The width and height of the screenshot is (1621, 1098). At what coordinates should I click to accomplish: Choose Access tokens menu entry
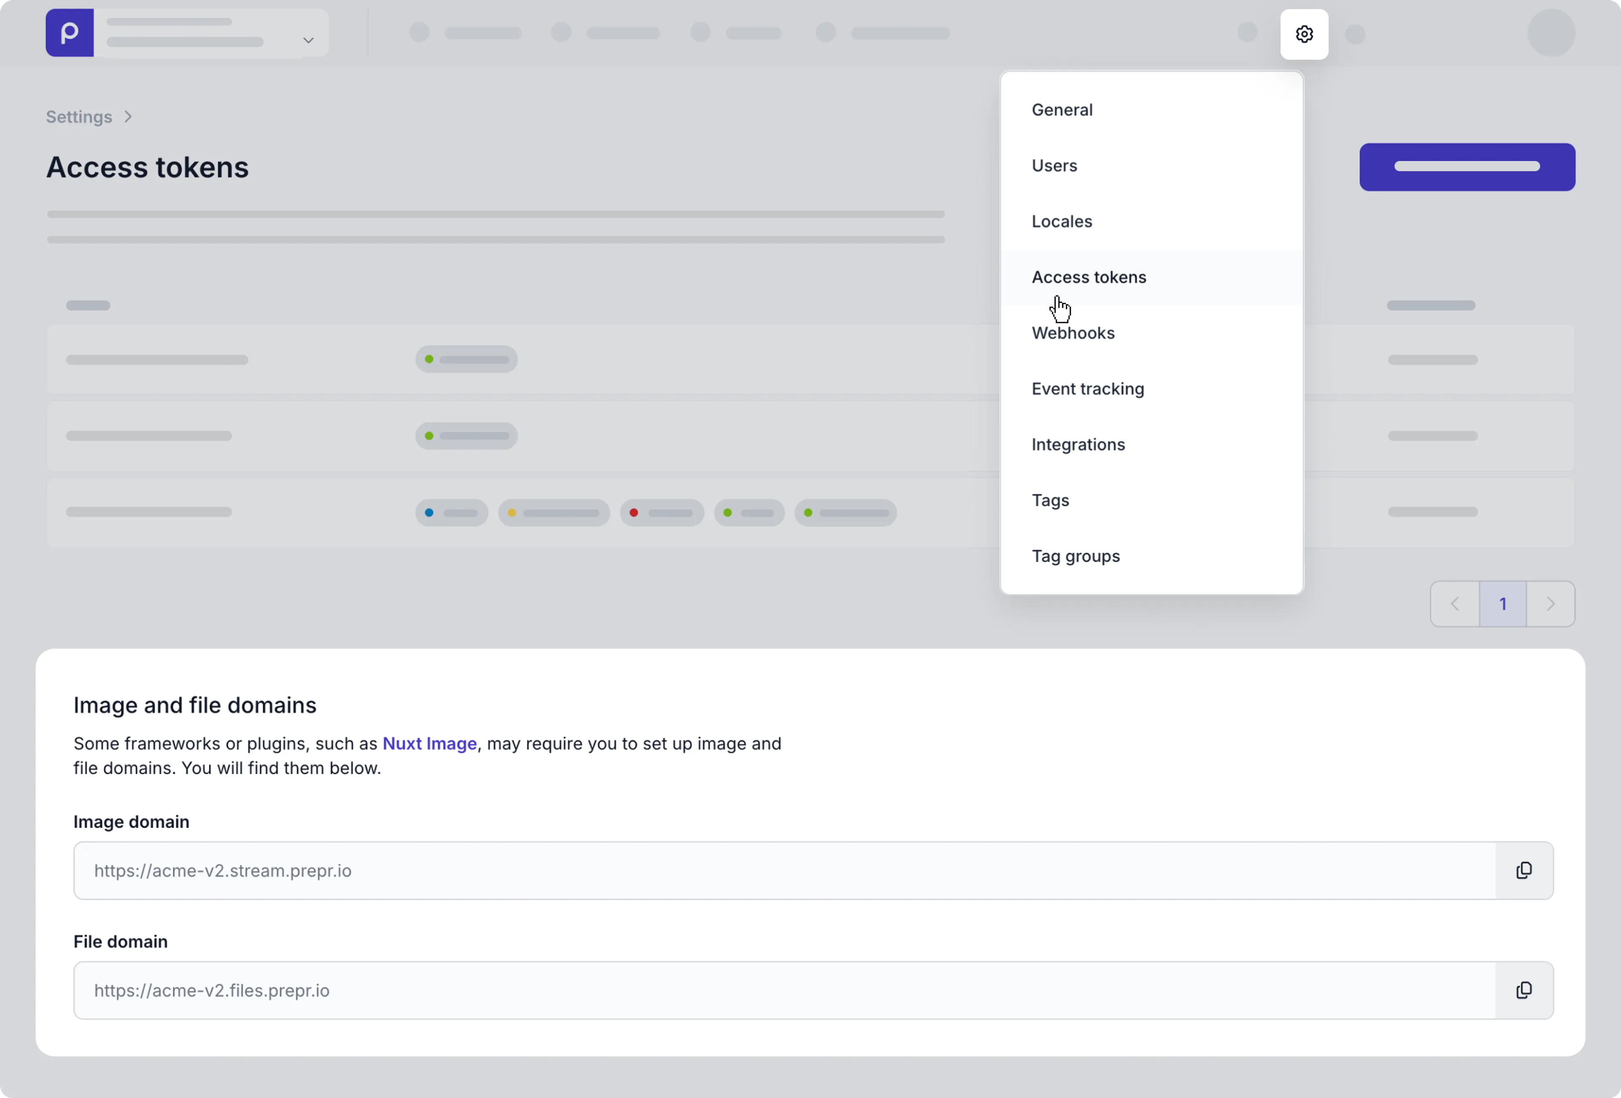[1089, 277]
